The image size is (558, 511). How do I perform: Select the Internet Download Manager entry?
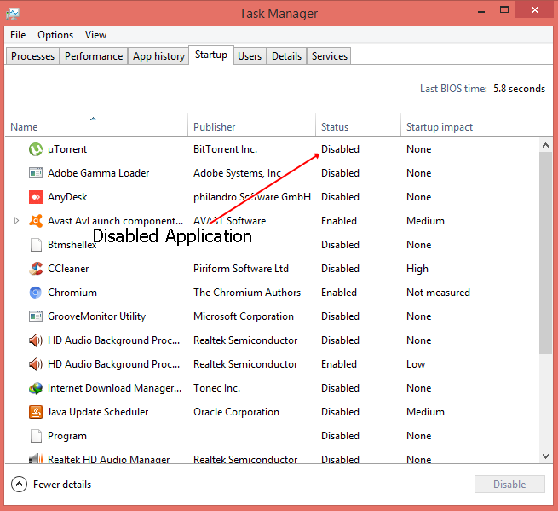pyautogui.click(x=115, y=388)
